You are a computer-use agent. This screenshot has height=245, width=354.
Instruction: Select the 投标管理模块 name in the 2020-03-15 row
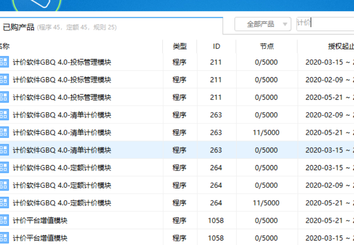point(62,62)
